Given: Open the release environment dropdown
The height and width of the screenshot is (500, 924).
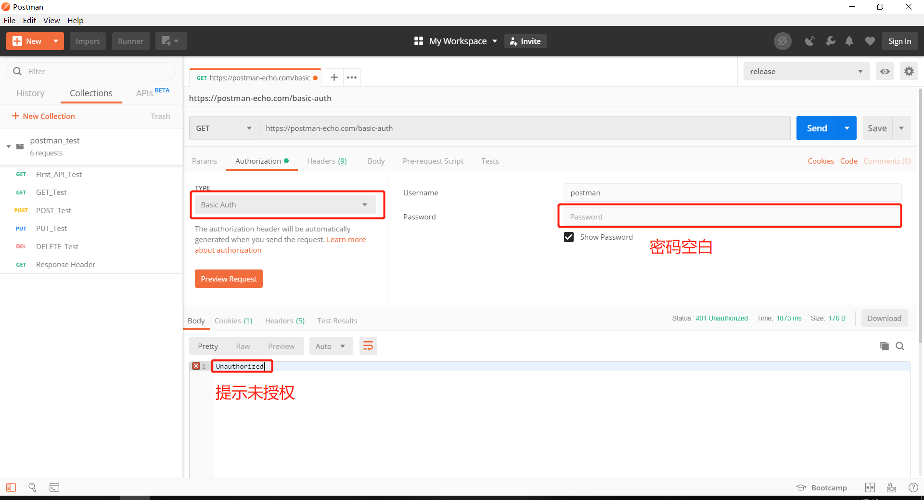Looking at the screenshot, I should (806, 71).
